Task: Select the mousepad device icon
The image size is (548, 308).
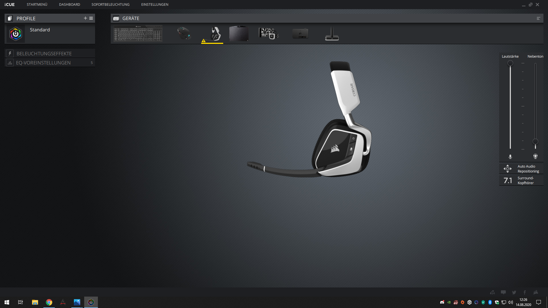Action: click(x=239, y=34)
